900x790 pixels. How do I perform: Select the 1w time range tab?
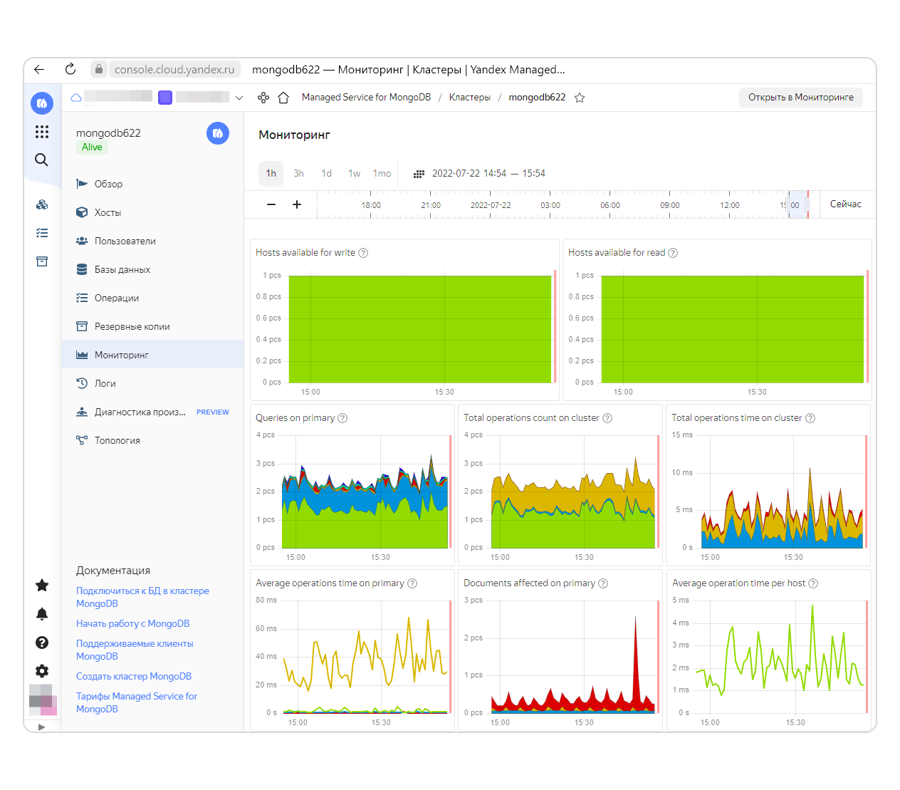point(354,173)
